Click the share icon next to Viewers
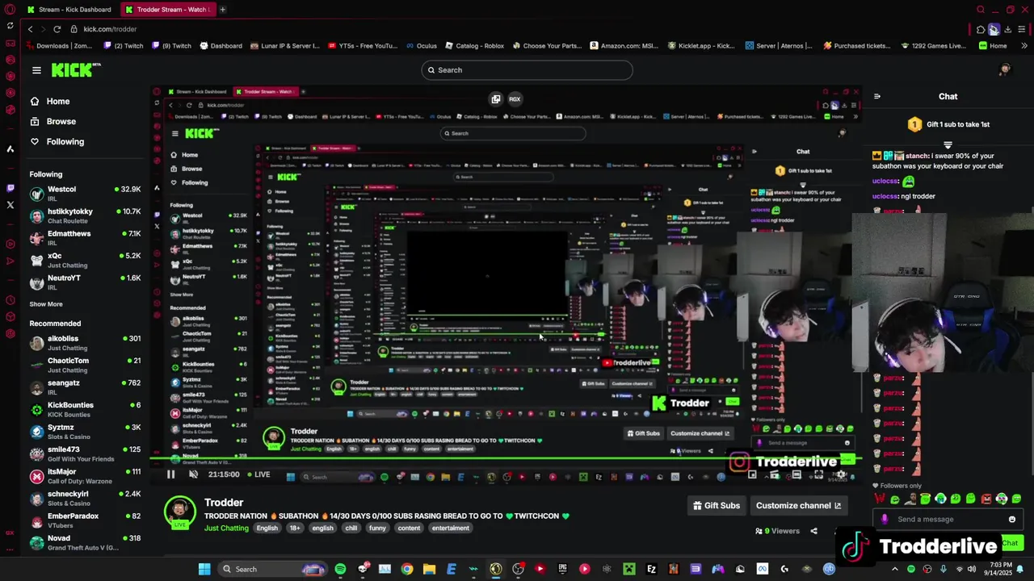Viewport: 1034px width, 581px height. tap(813, 531)
